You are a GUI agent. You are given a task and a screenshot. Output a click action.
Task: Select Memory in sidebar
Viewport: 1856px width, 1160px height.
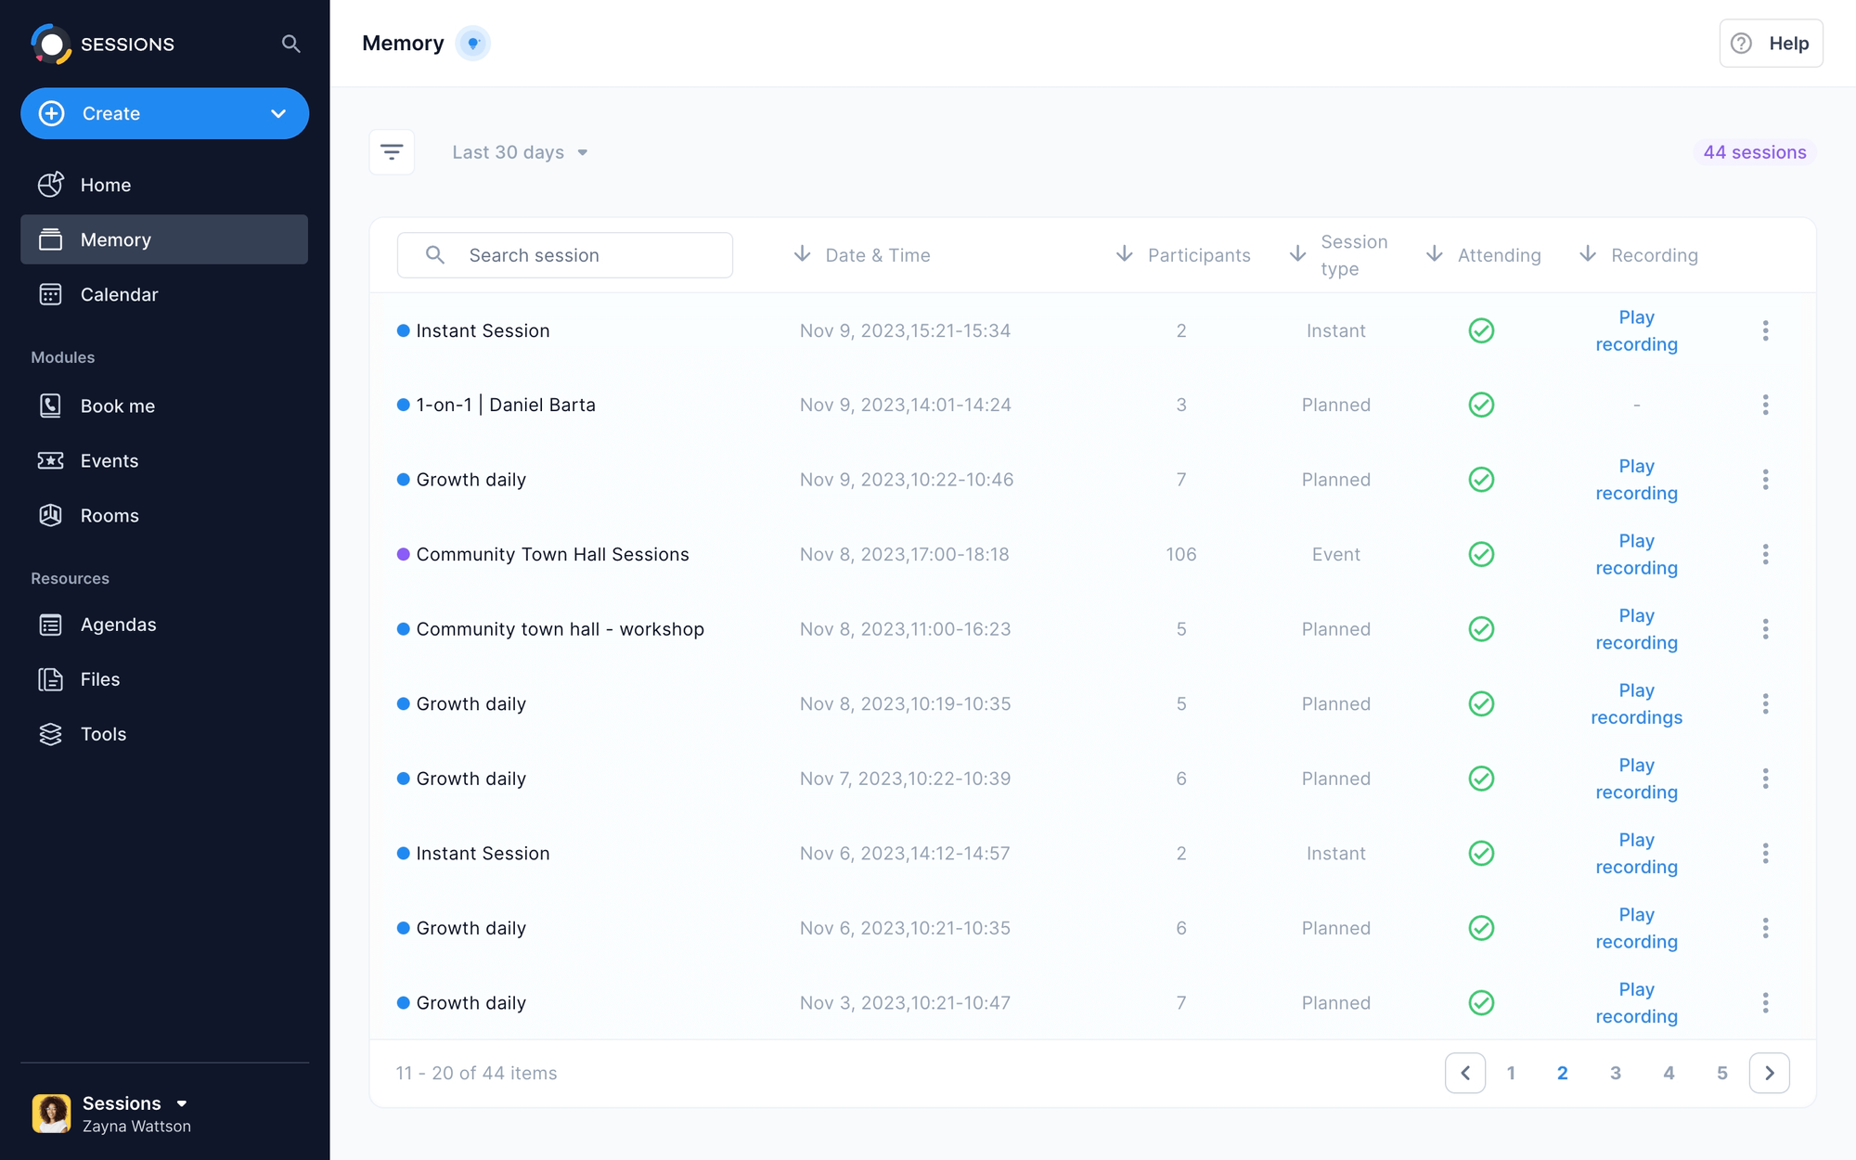[164, 239]
